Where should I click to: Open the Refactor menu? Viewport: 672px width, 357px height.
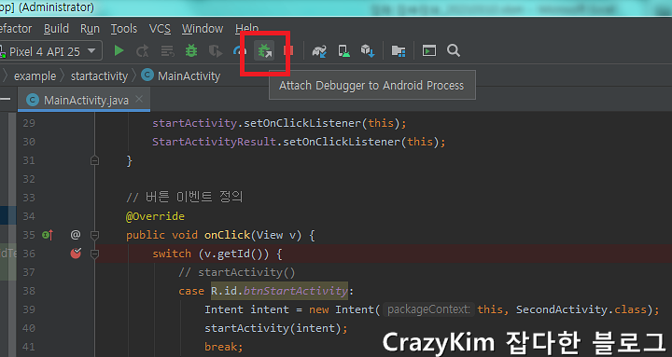coord(16,29)
